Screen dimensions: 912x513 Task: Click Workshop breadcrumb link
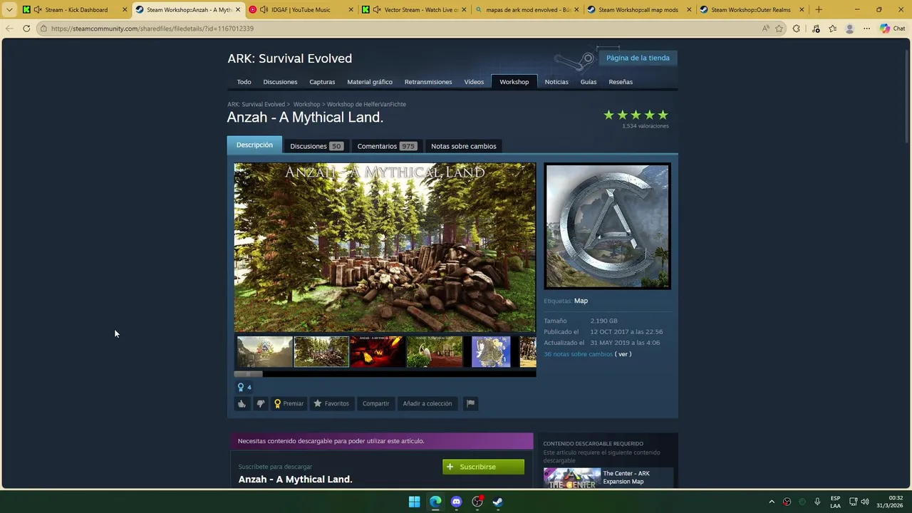306,104
